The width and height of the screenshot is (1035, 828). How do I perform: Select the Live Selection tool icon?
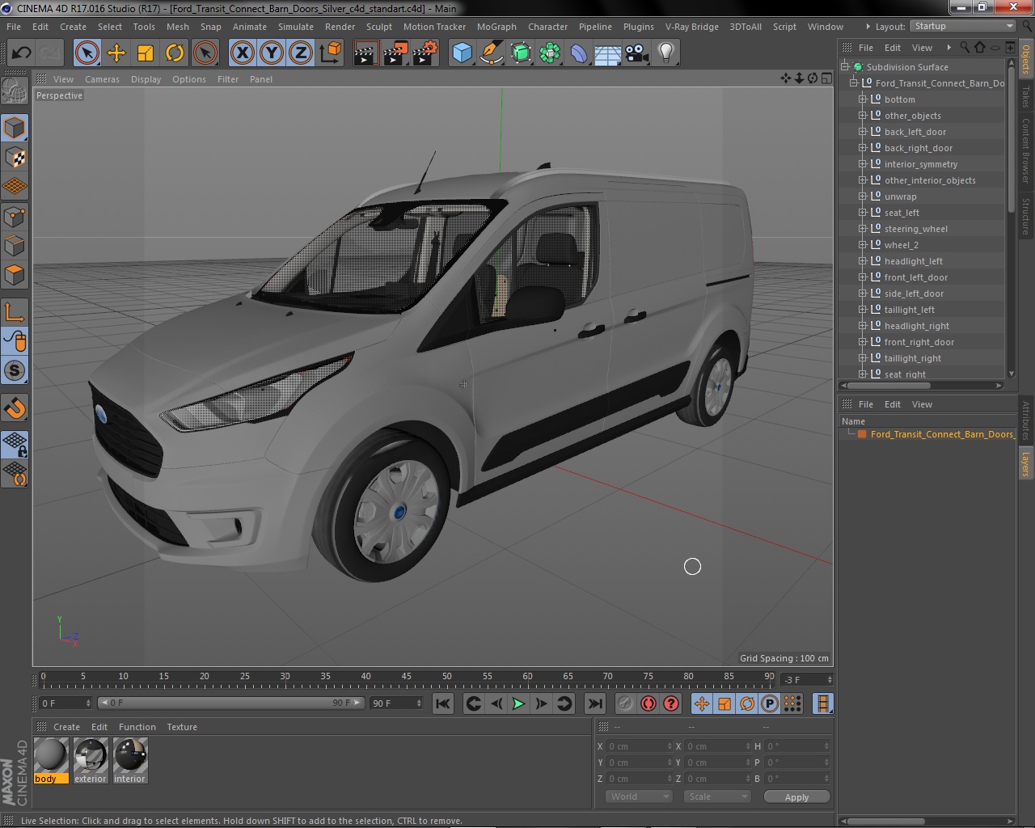point(87,53)
